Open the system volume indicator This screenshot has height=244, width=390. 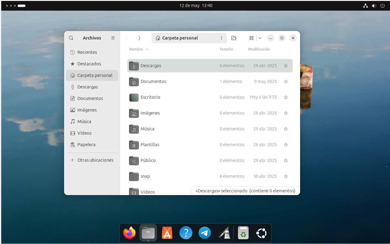pos(374,6)
